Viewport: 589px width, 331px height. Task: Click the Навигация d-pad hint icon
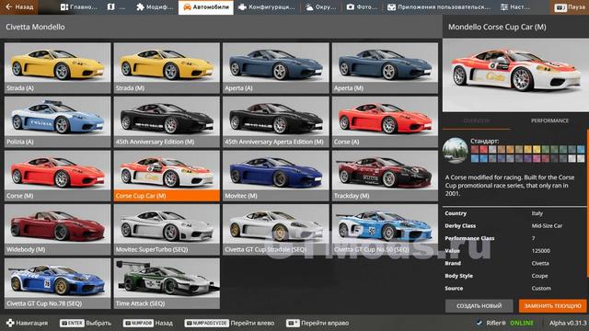[x=10, y=323]
